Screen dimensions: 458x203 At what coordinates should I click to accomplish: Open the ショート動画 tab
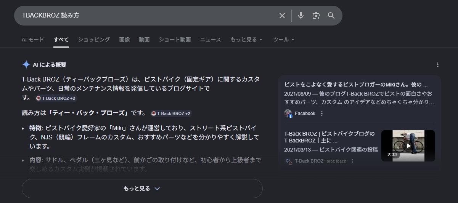(x=175, y=40)
